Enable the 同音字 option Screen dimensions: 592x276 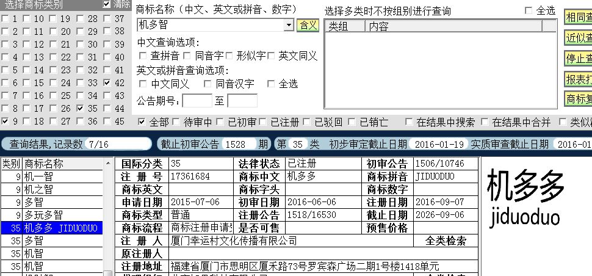187,56
